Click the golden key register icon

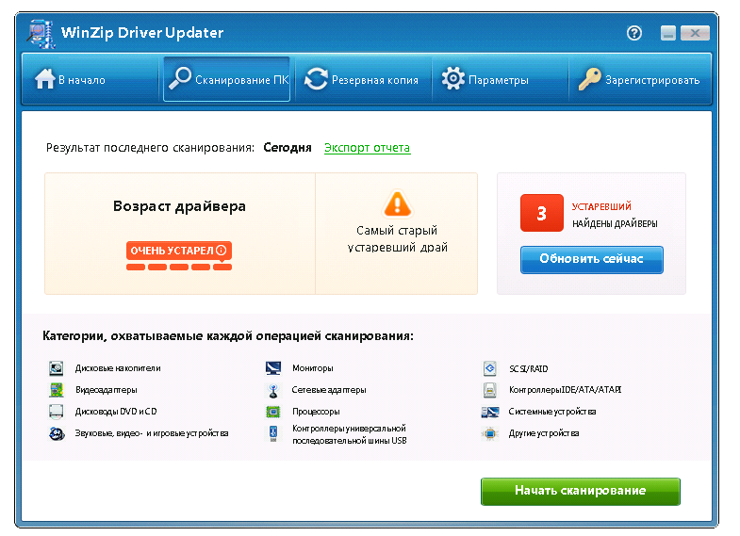(x=589, y=79)
